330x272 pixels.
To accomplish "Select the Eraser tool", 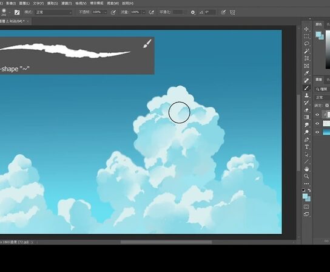I will (306, 110).
